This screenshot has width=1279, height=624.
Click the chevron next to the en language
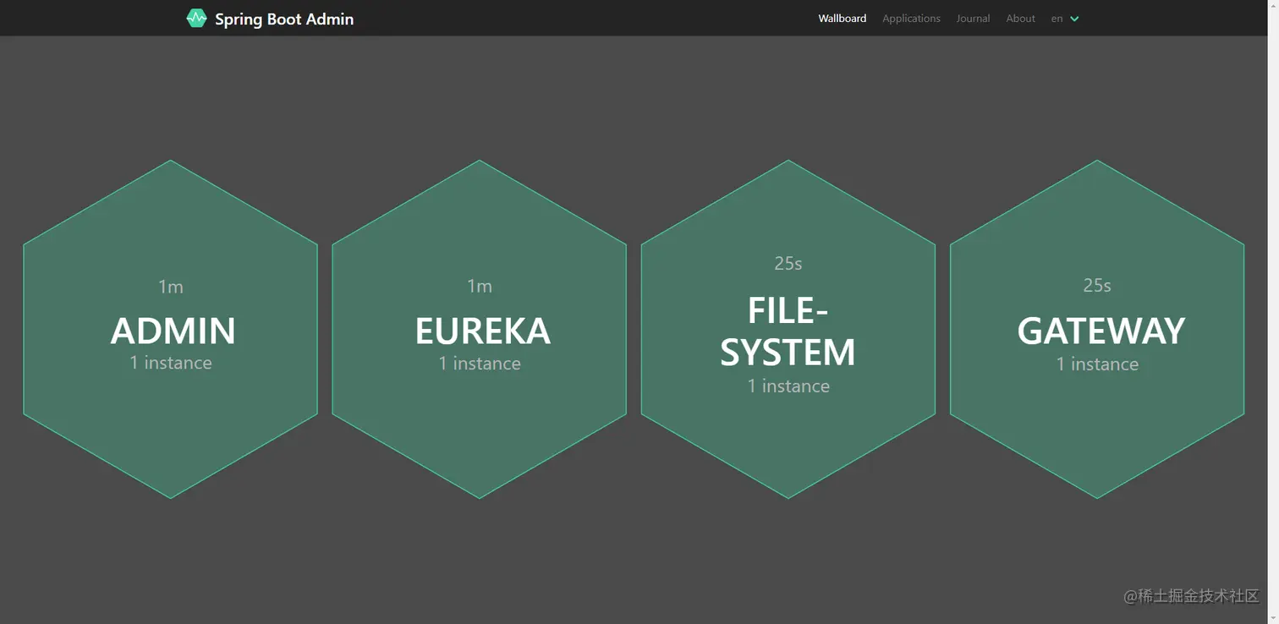tap(1074, 19)
